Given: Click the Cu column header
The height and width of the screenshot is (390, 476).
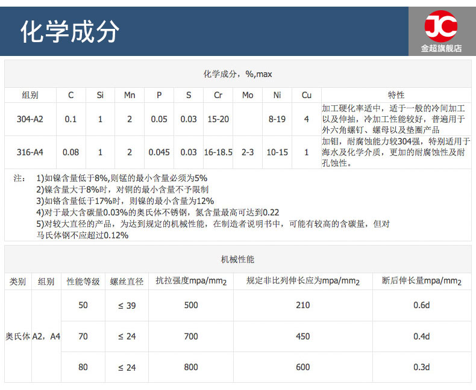Looking at the screenshot, I should (306, 95).
